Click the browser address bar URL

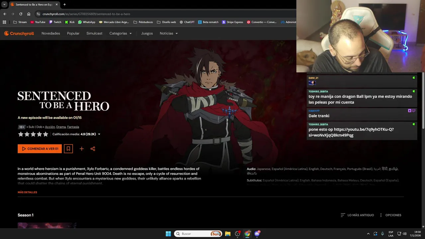pos(86,14)
